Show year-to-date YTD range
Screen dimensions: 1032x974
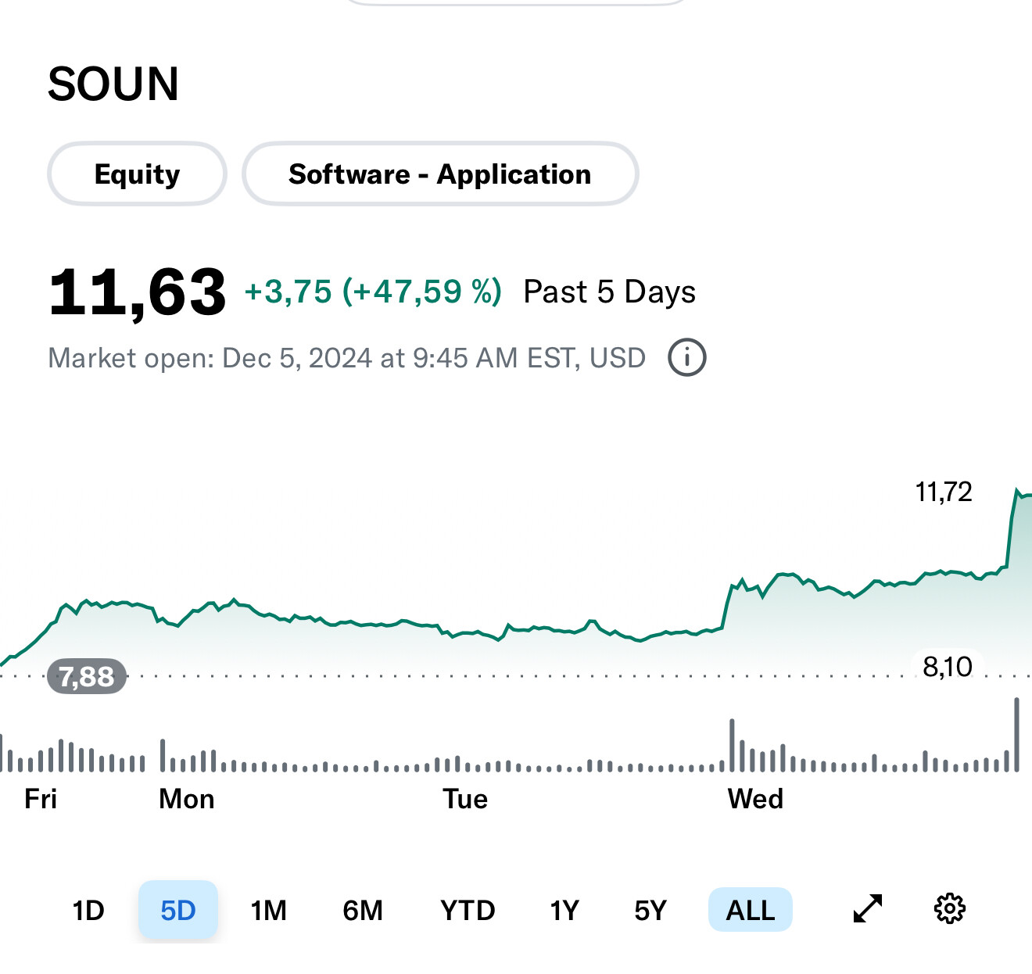(x=468, y=911)
